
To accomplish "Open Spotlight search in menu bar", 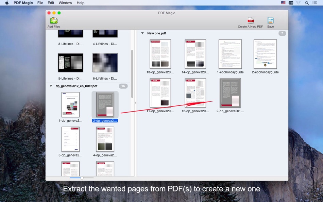I will coord(307,3).
